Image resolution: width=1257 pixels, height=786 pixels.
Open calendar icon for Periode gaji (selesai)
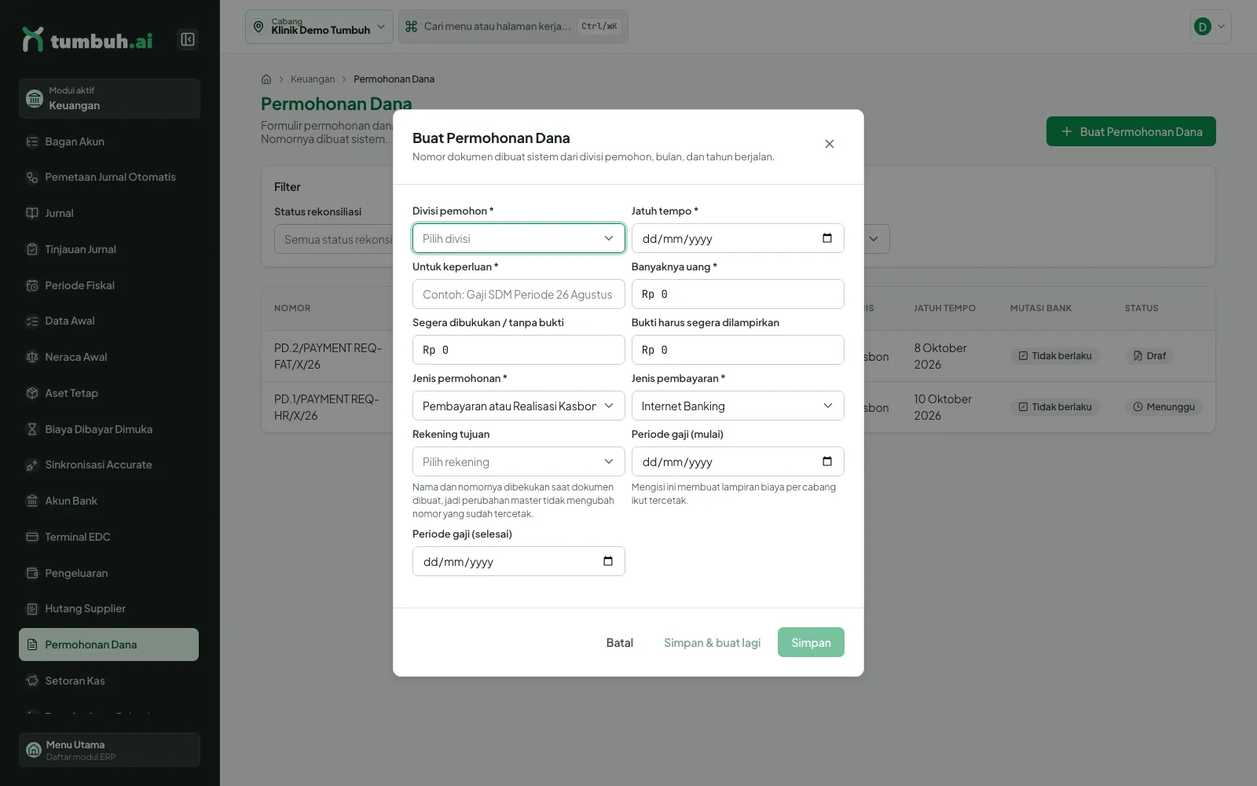[x=608, y=561]
